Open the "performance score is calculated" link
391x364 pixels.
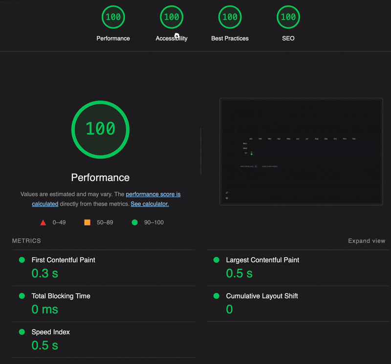153,194
